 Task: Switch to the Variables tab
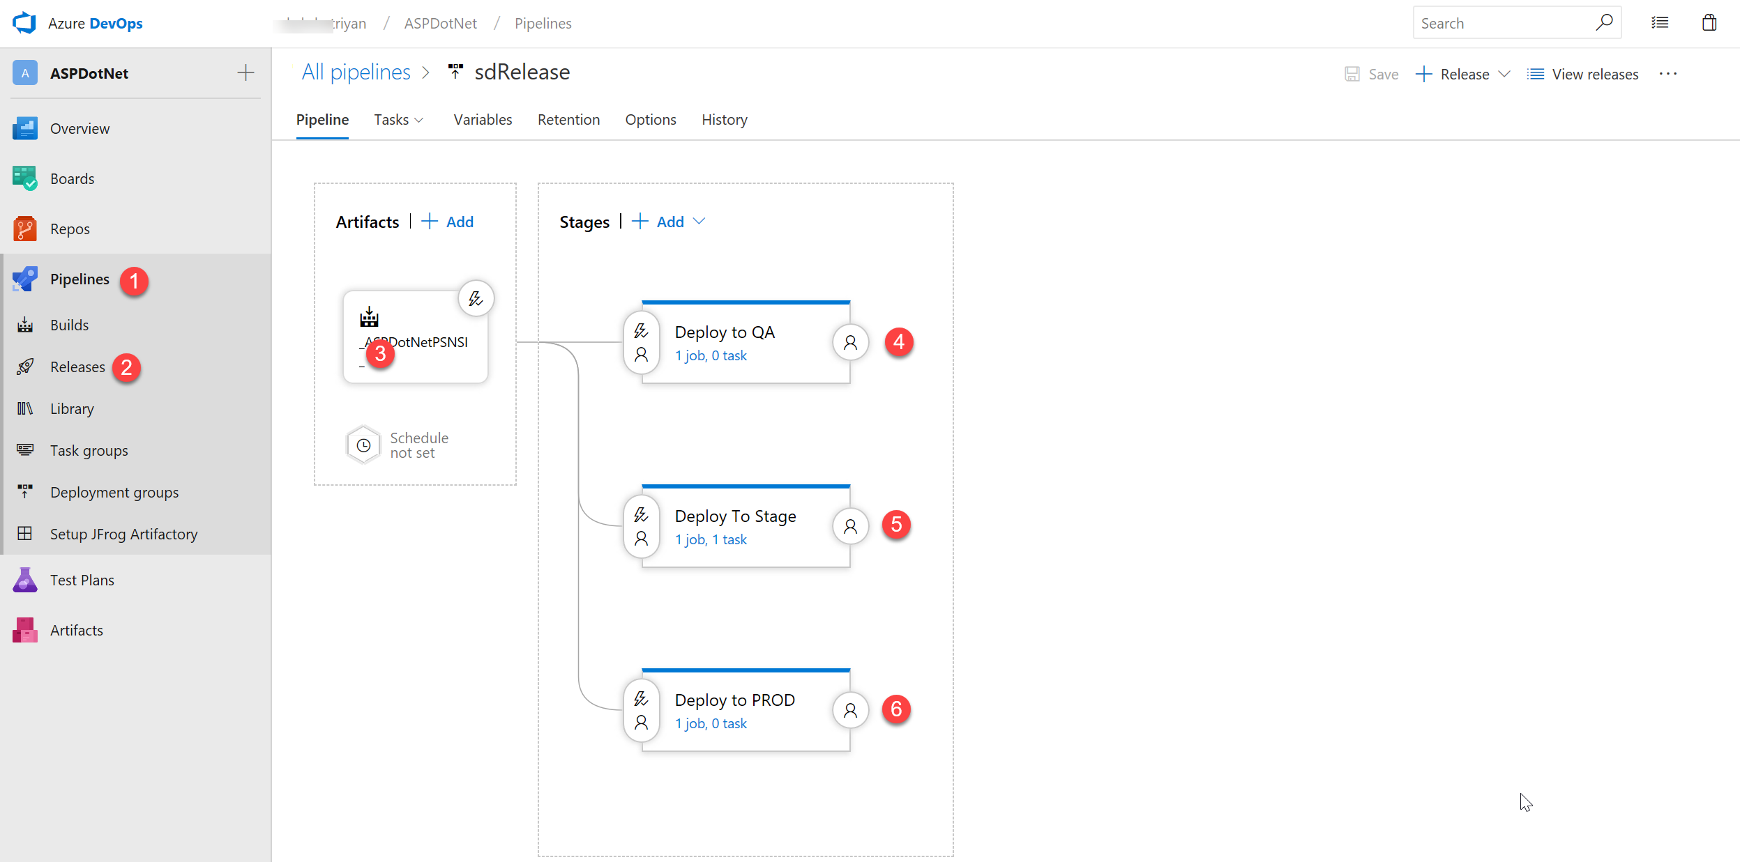click(483, 120)
